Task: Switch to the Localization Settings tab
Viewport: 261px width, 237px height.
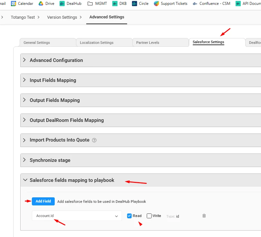Action: coord(104,43)
